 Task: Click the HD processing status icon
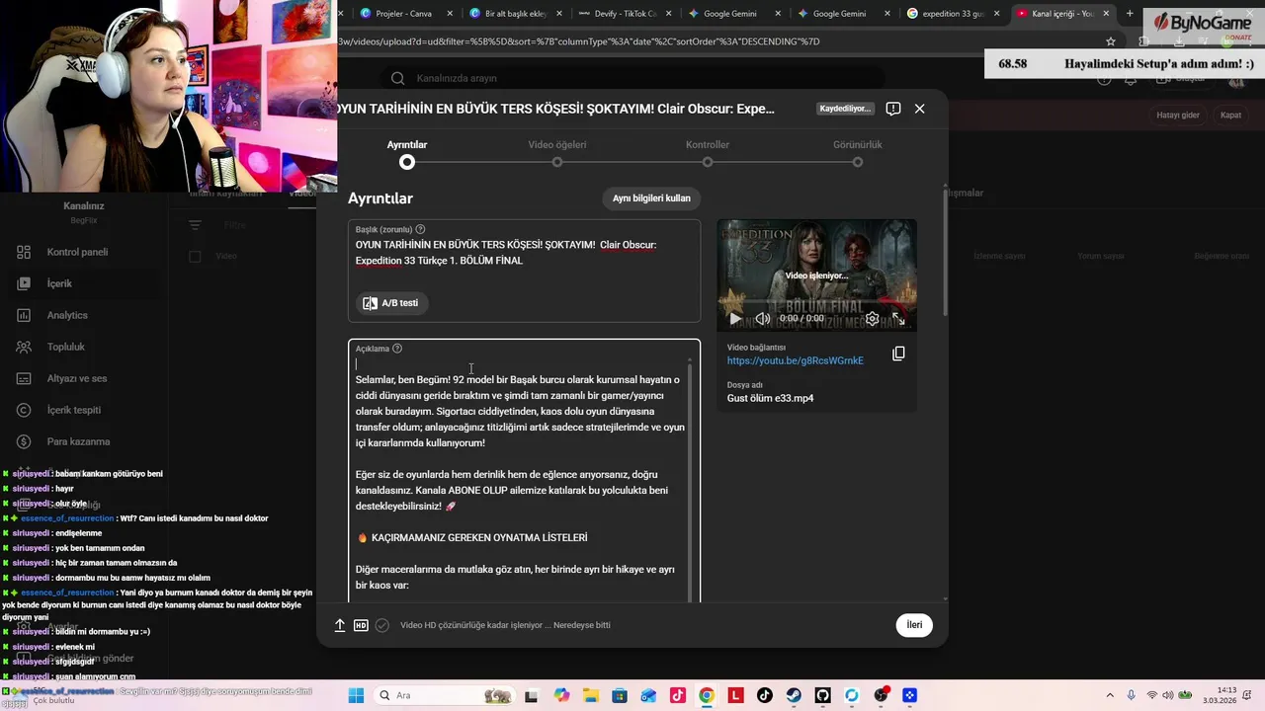(x=361, y=625)
